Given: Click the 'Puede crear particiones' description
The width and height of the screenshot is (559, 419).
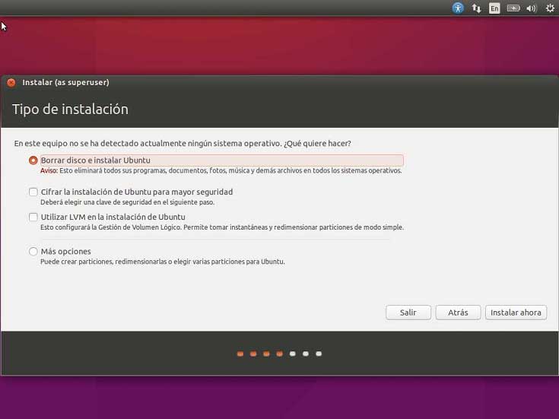Looking at the screenshot, I should coord(163,262).
